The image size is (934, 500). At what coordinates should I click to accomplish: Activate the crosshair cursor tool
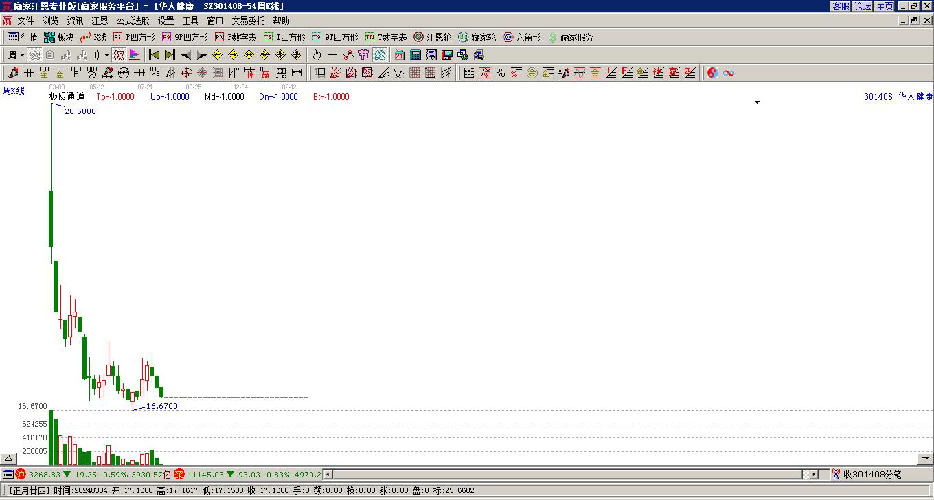(332, 55)
